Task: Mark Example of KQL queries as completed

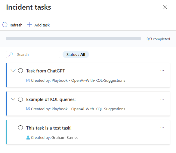Action: (20, 99)
